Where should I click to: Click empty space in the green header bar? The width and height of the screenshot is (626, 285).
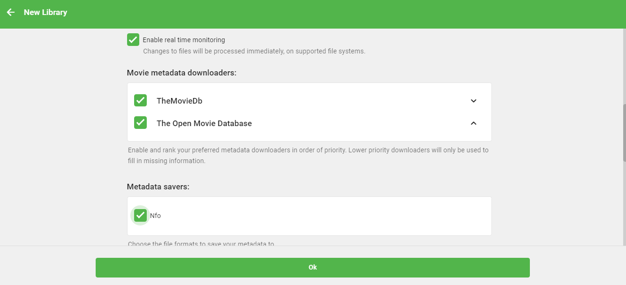(328, 13)
